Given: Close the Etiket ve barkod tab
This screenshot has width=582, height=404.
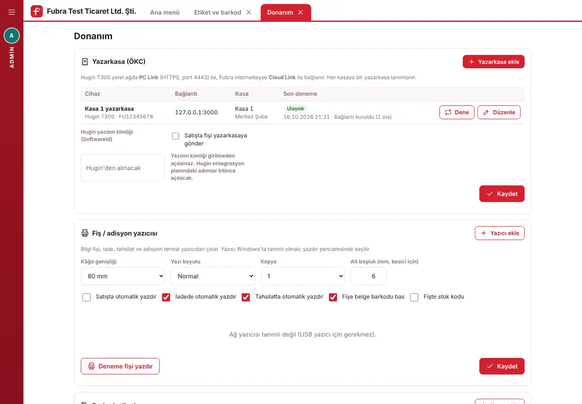Looking at the screenshot, I should tap(249, 12).
